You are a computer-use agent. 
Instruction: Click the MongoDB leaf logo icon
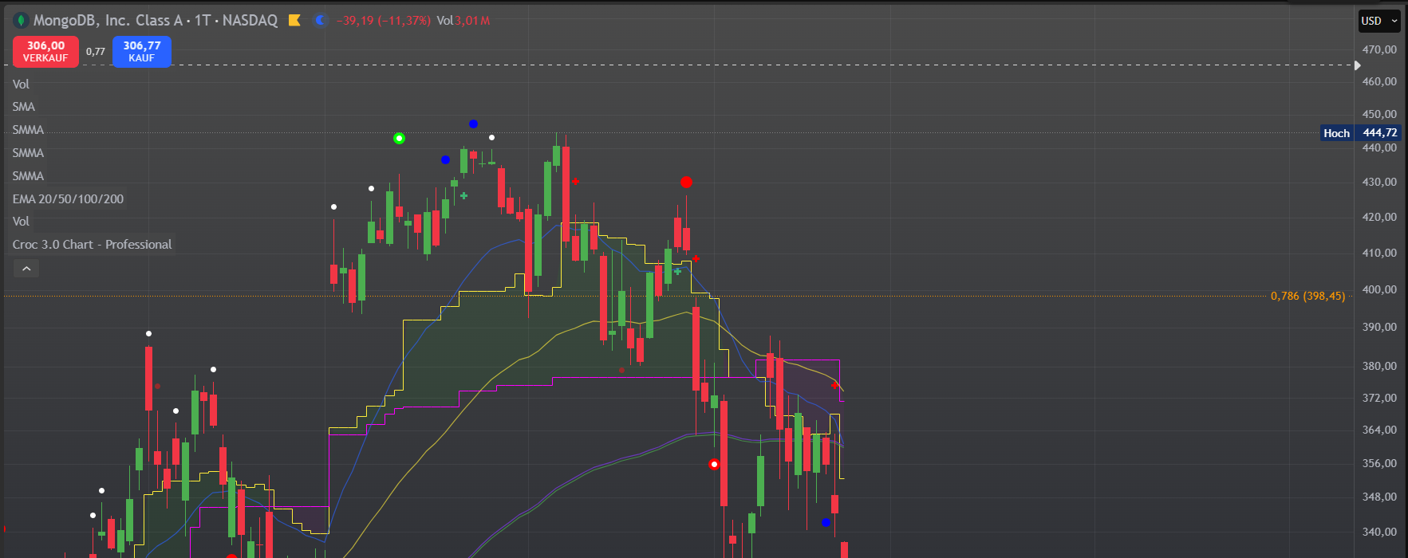coord(22,21)
